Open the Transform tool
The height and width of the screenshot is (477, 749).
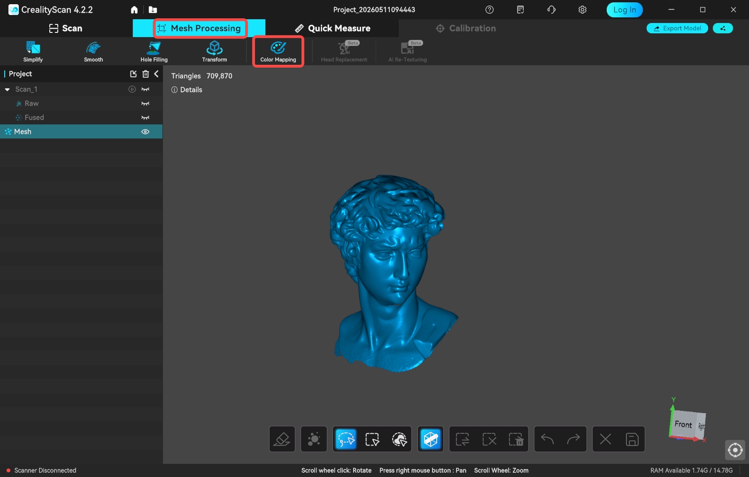click(x=215, y=52)
